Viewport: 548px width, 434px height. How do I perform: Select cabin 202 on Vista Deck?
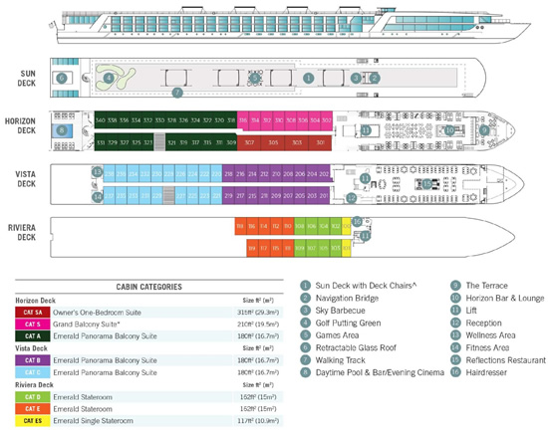click(x=324, y=173)
